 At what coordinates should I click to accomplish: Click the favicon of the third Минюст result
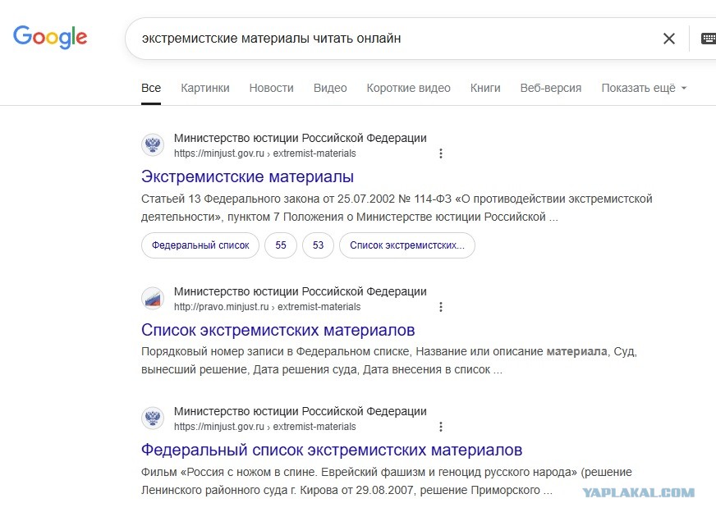coord(153,418)
